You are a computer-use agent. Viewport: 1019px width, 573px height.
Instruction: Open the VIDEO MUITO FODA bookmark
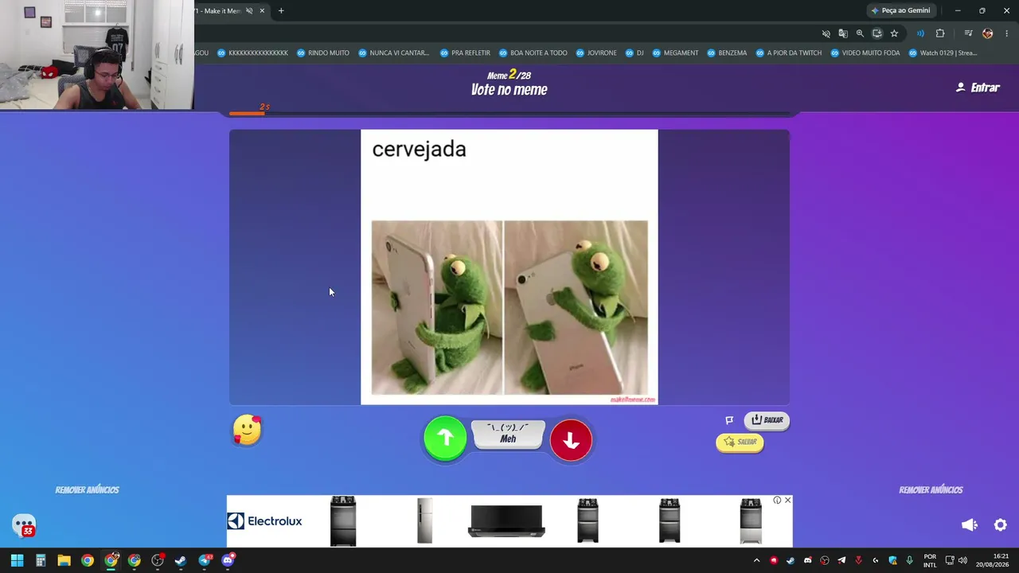[x=865, y=53]
